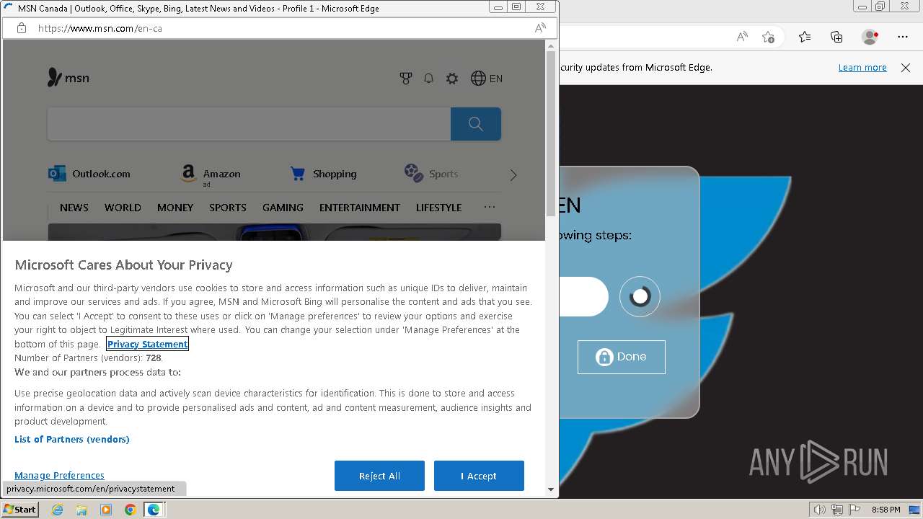Switch to Edge taskbar button
This screenshot has width=923, height=519.
click(x=154, y=510)
